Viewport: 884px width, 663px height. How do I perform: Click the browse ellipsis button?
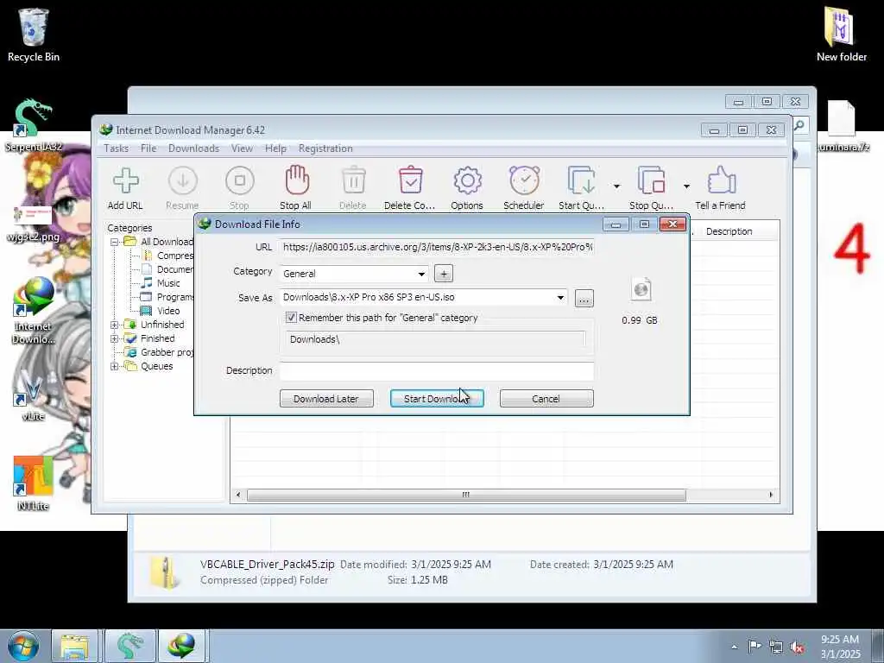click(x=584, y=298)
